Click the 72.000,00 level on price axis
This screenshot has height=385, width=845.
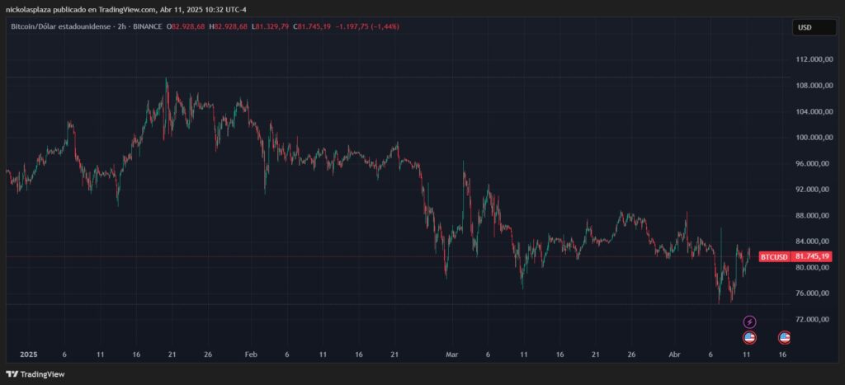812,319
